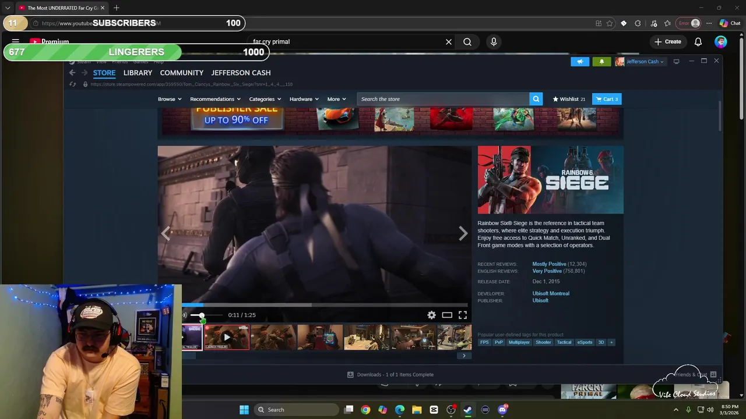Switch to COMMUNITY tab
Screen dimensions: 746x419
182,73
